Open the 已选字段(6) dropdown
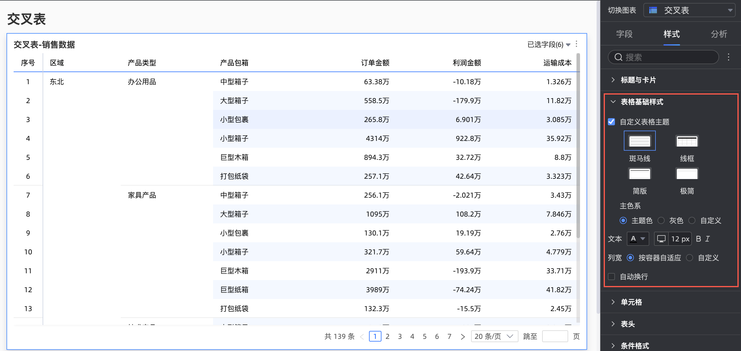This screenshot has height=351, width=741. point(549,44)
